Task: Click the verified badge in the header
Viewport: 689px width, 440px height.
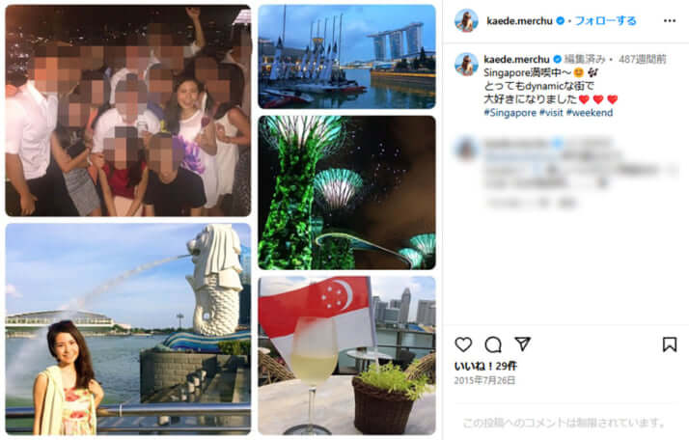Action: pos(561,20)
